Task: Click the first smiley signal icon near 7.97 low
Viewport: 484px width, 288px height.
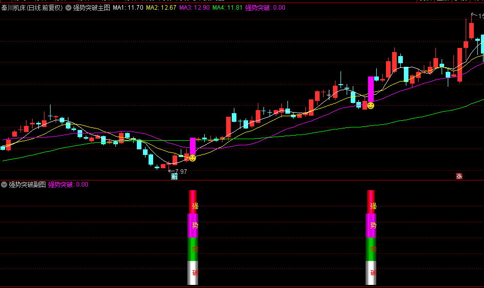Action: (x=192, y=158)
